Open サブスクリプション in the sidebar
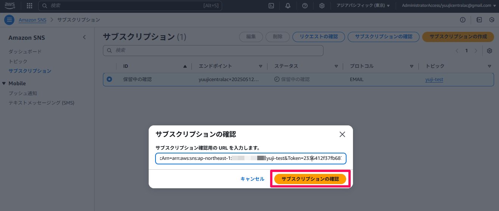This screenshot has width=499, height=211. click(30, 71)
